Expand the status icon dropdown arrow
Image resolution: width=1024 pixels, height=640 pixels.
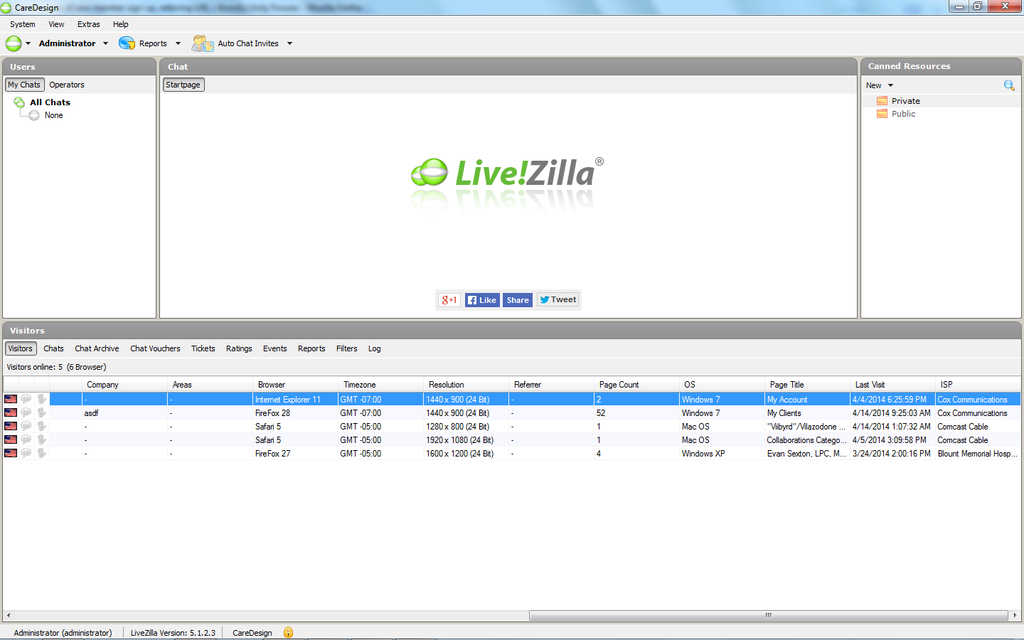pos(28,43)
